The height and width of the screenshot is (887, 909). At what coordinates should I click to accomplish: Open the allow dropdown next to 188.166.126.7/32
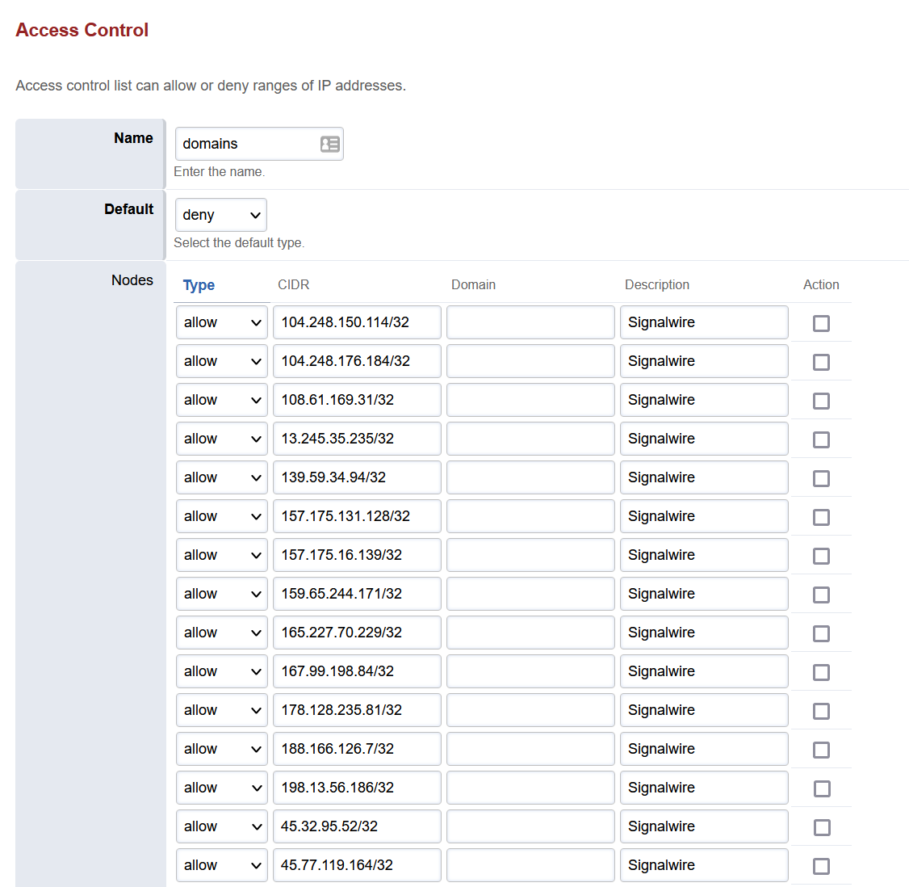(221, 748)
